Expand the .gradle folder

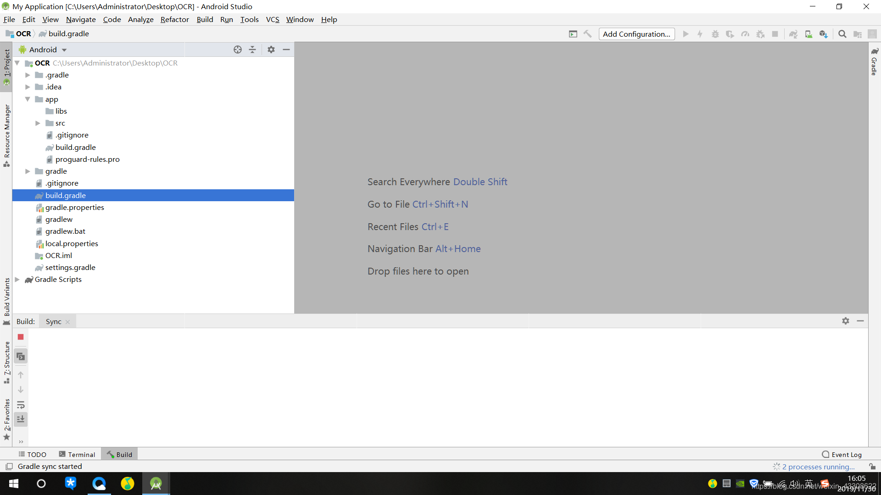click(x=28, y=75)
